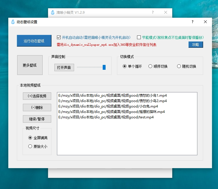The width and height of the screenshot is (218, 189).
Task: Click the (+)选择视频 button
Action: [37, 96]
